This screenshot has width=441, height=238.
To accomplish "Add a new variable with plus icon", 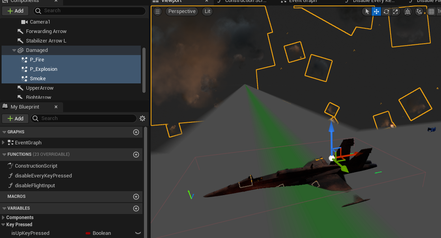I will [x=136, y=208].
